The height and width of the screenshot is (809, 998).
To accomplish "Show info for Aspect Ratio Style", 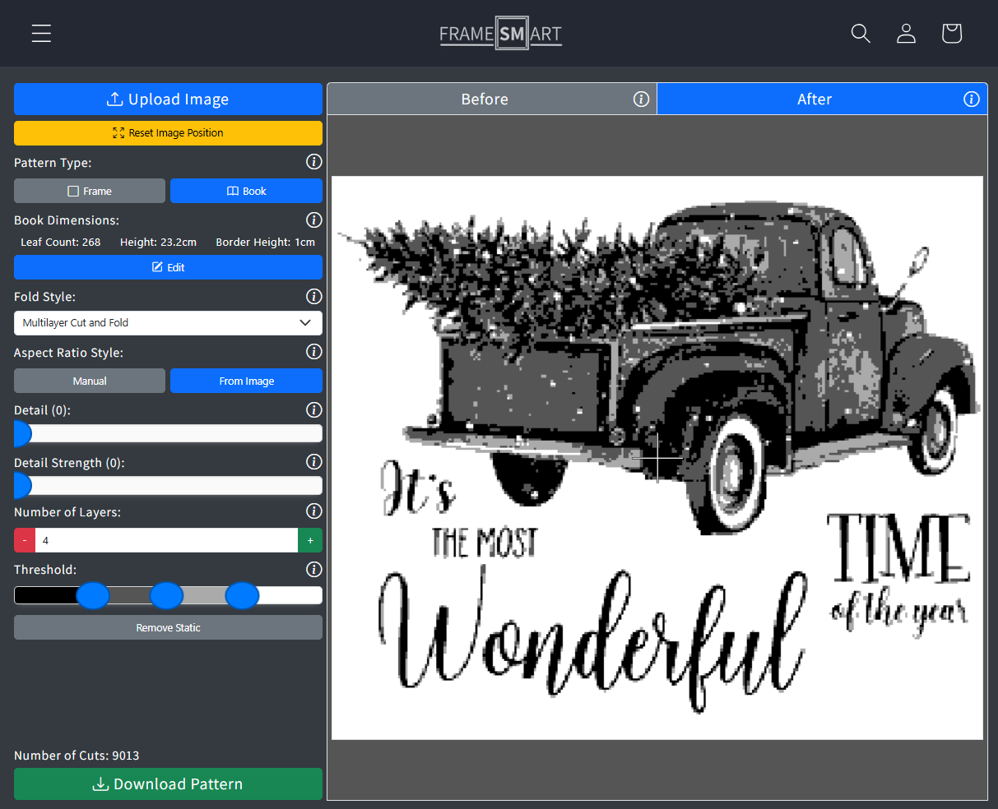I will (313, 352).
